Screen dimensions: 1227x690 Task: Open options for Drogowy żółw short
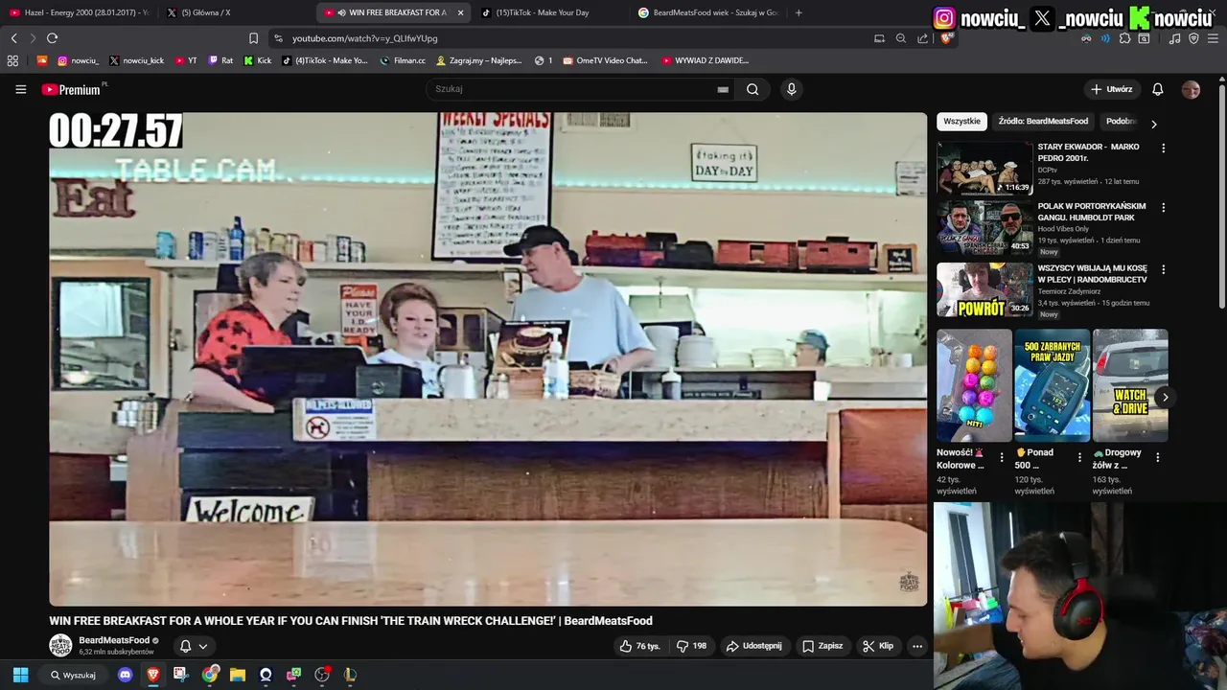click(x=1157, y=457)
